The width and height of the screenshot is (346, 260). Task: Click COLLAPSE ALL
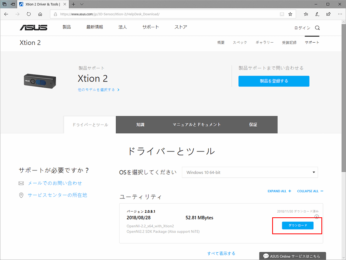(x=310, y=191)
